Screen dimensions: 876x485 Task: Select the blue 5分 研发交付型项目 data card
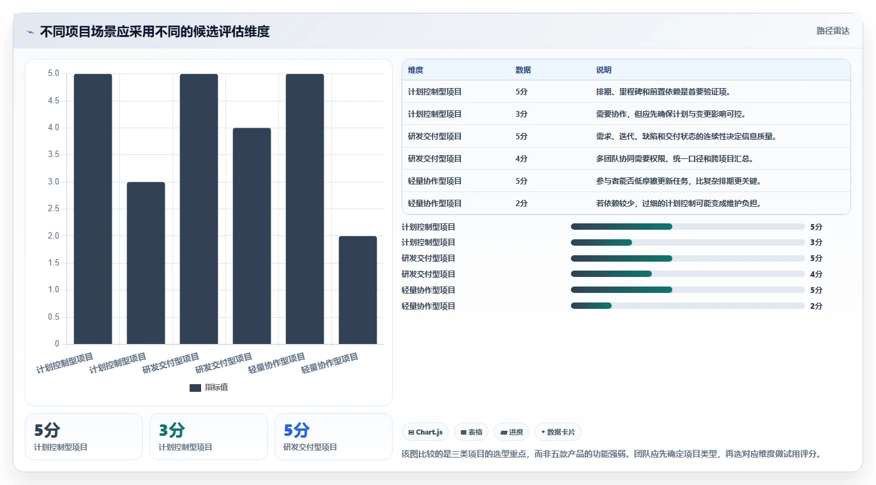click(x=333, y=436)
